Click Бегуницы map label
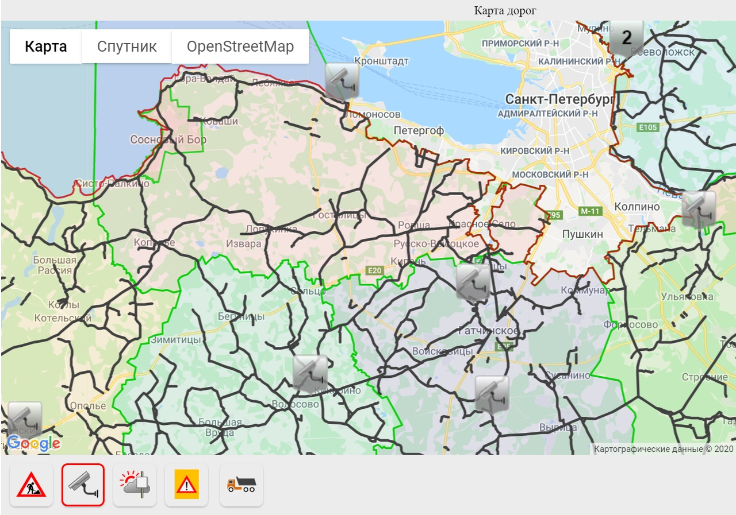The image size is (736, 515). pos(241,316)
